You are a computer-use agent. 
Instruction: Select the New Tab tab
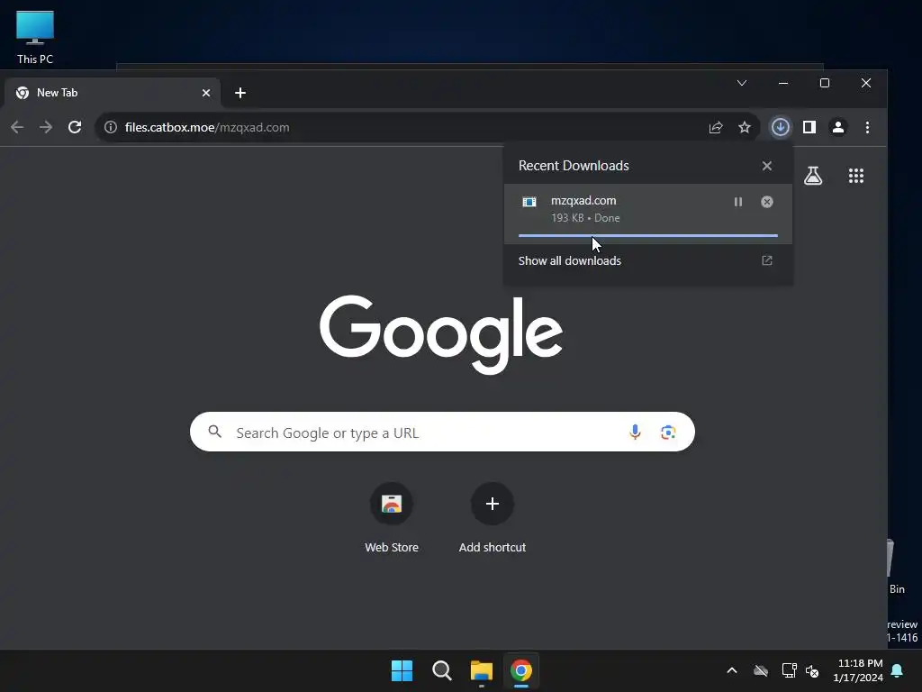(x=113, y=93)
